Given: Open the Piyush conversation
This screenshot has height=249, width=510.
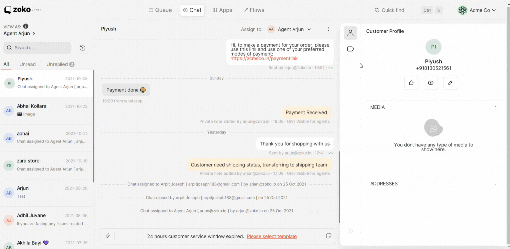Looking at the screenshot, I should (x=46, y=83).
